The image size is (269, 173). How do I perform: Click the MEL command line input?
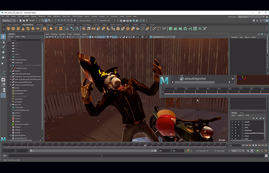[x=55, y=156]
